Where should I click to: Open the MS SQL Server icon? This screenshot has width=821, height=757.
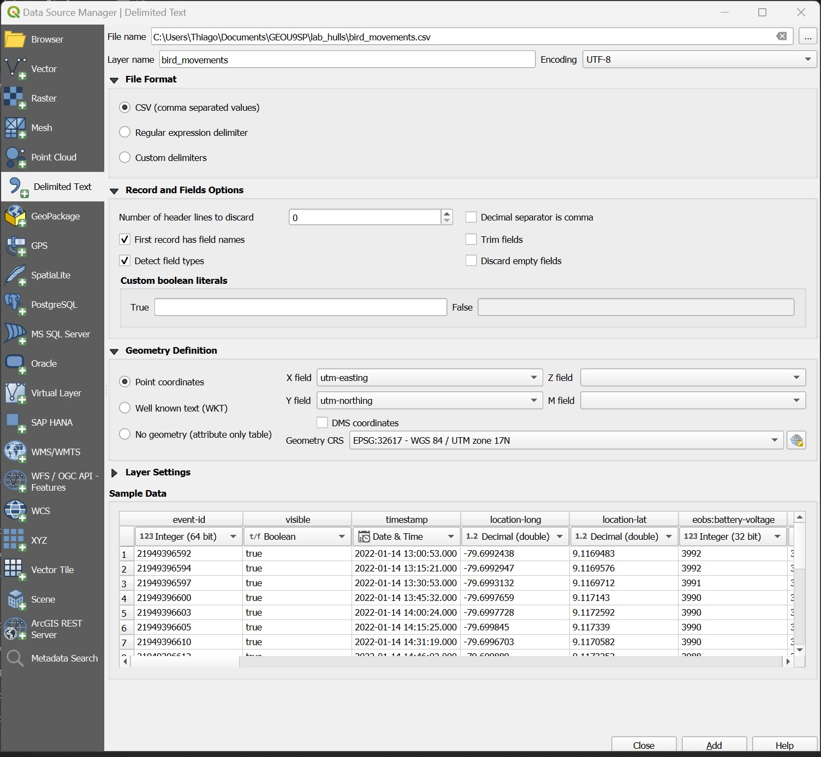tap(15, 334)
